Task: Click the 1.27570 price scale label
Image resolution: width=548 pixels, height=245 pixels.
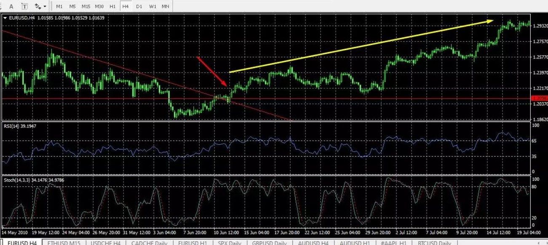Action: (540, 42)
